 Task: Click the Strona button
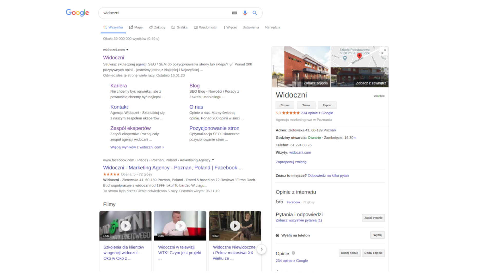285,105
